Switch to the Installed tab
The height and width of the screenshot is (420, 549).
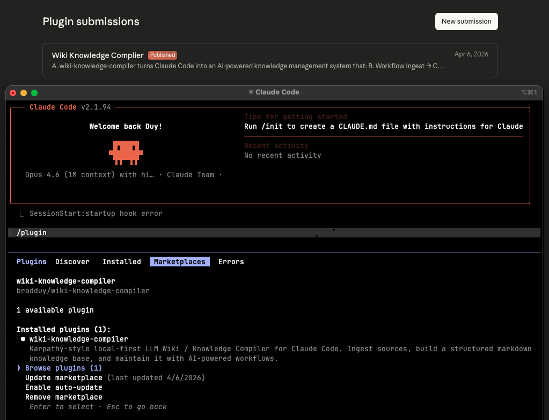point(121,262)
